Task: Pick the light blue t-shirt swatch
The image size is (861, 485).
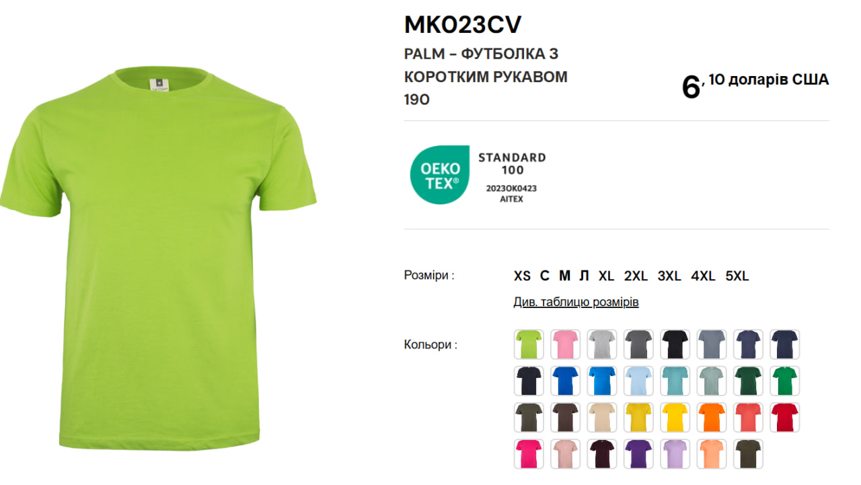Action: [638, 381]
